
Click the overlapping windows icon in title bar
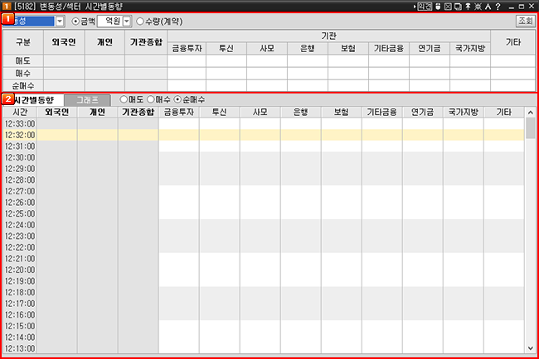[x=459, y=6]
